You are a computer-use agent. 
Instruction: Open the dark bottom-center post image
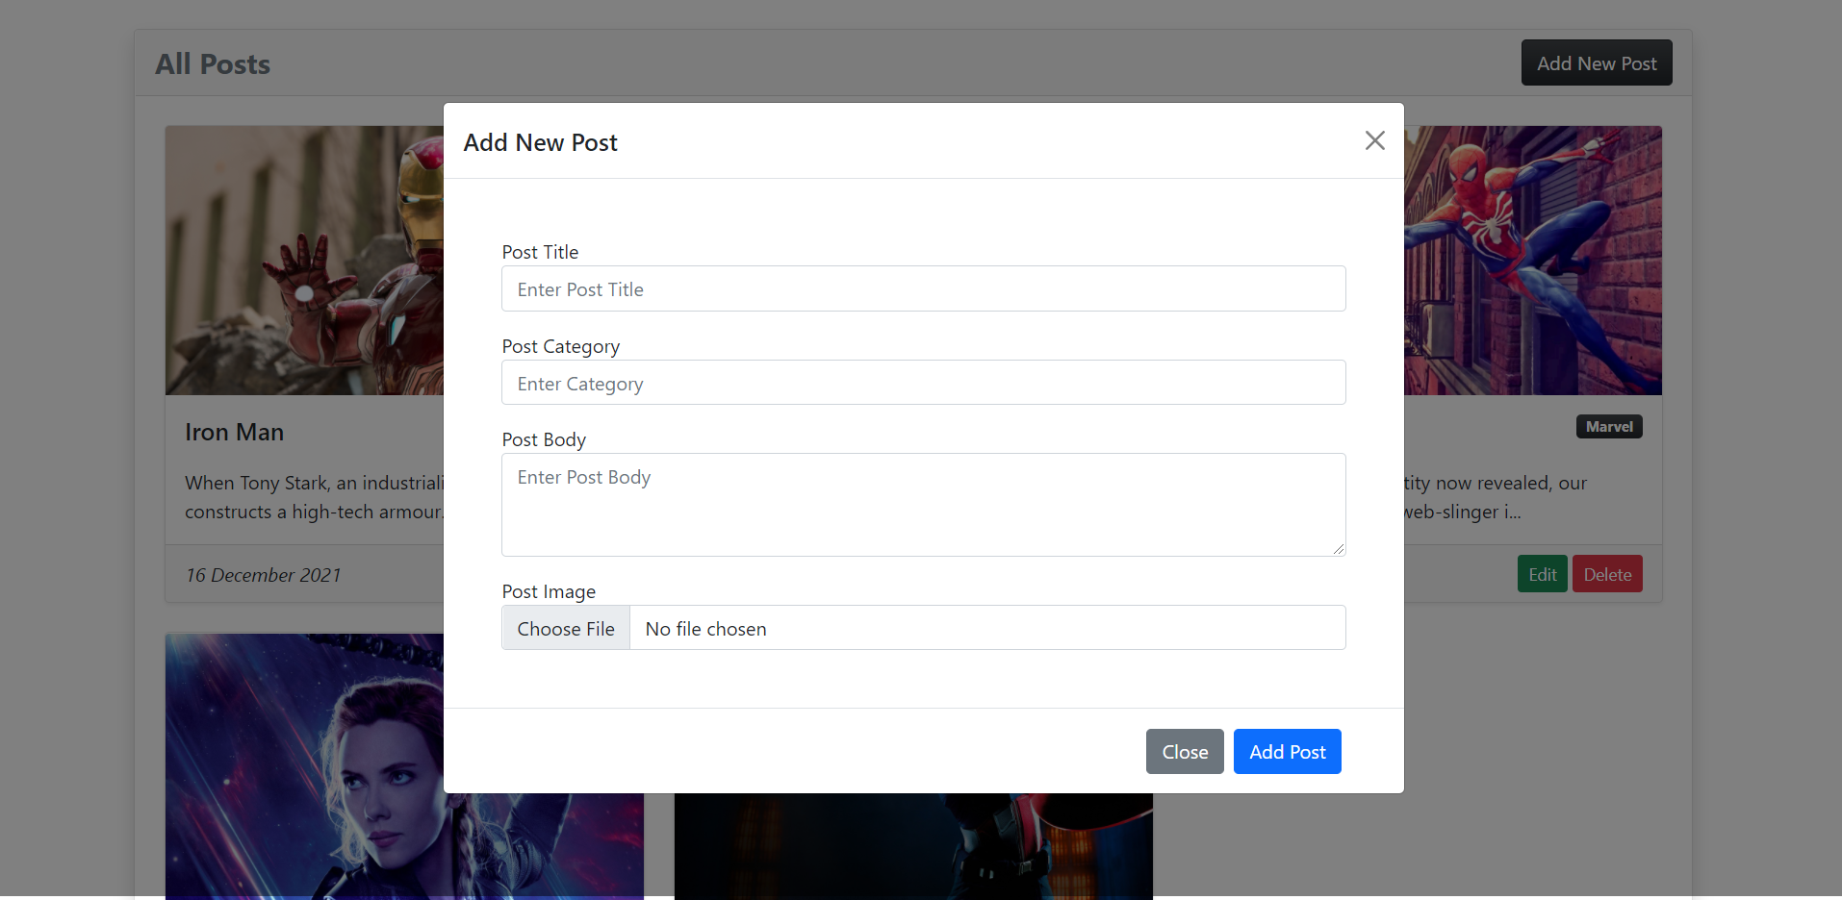(x=912, y=846)
